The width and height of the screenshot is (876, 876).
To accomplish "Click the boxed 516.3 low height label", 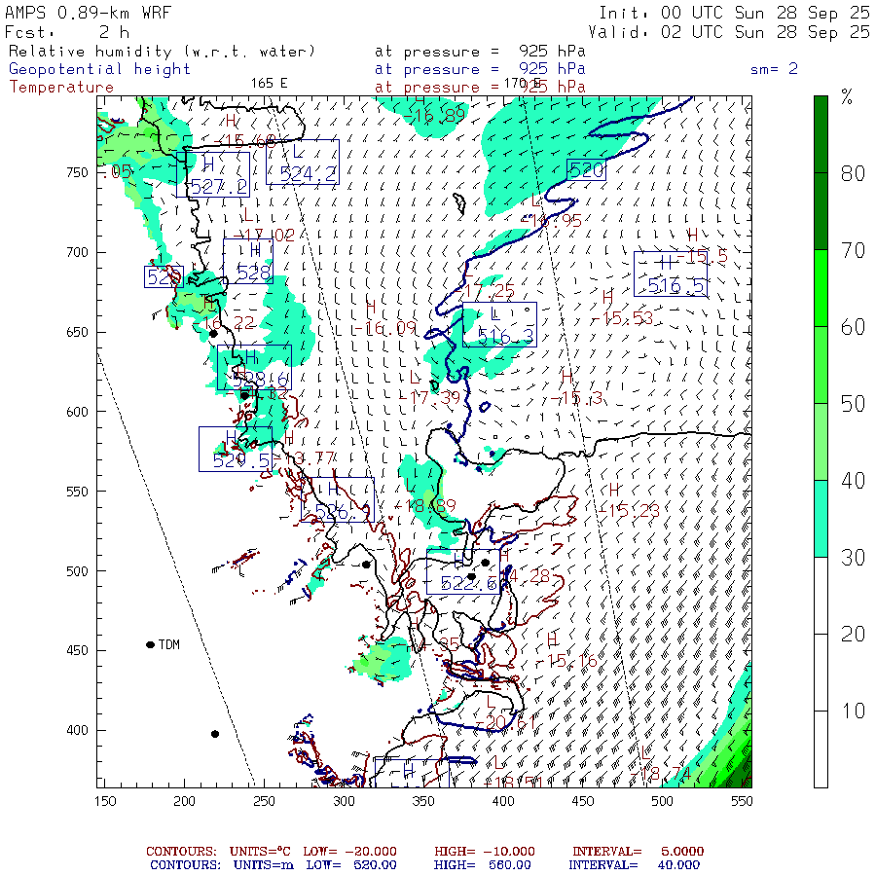I will click(x=498, y=324).
